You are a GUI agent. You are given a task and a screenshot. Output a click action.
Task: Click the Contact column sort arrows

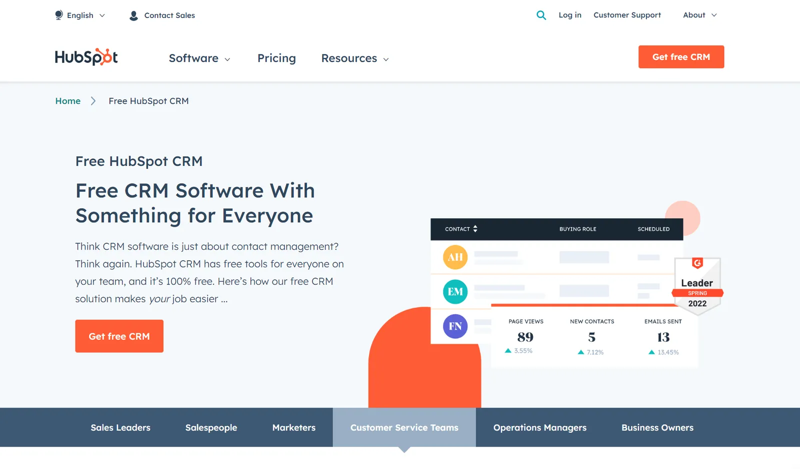(475, 229)
